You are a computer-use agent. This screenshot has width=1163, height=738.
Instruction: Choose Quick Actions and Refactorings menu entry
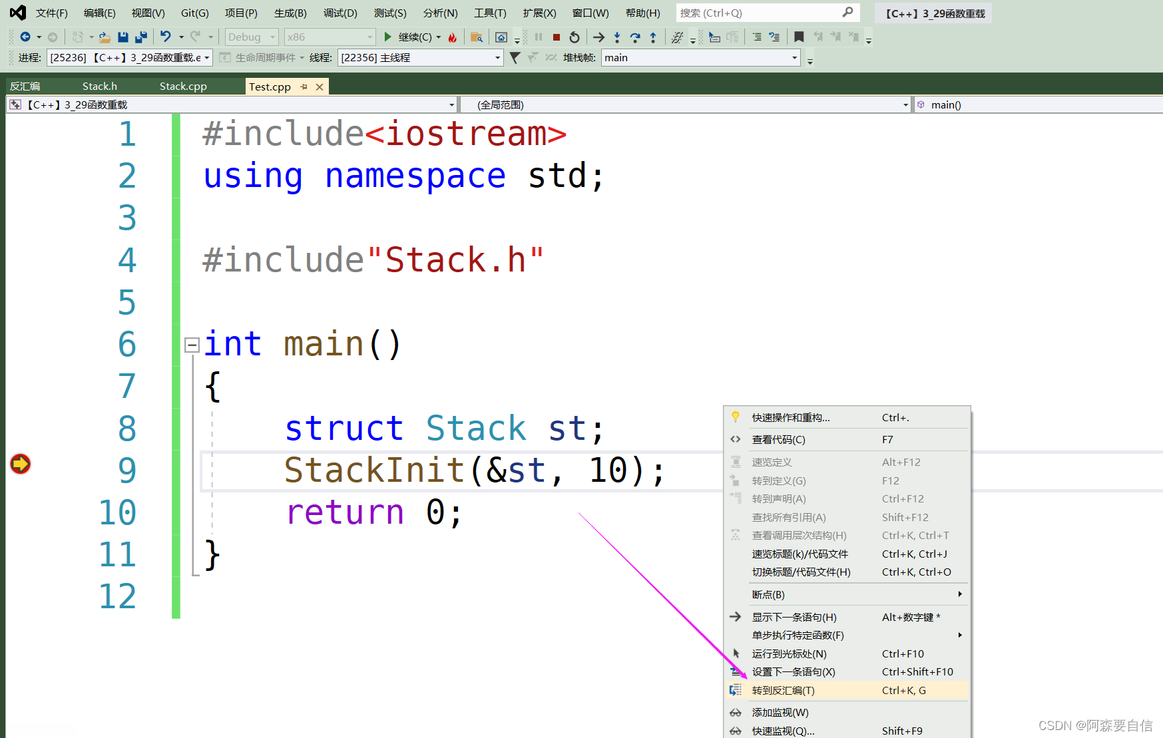click(x=847, y=418)
